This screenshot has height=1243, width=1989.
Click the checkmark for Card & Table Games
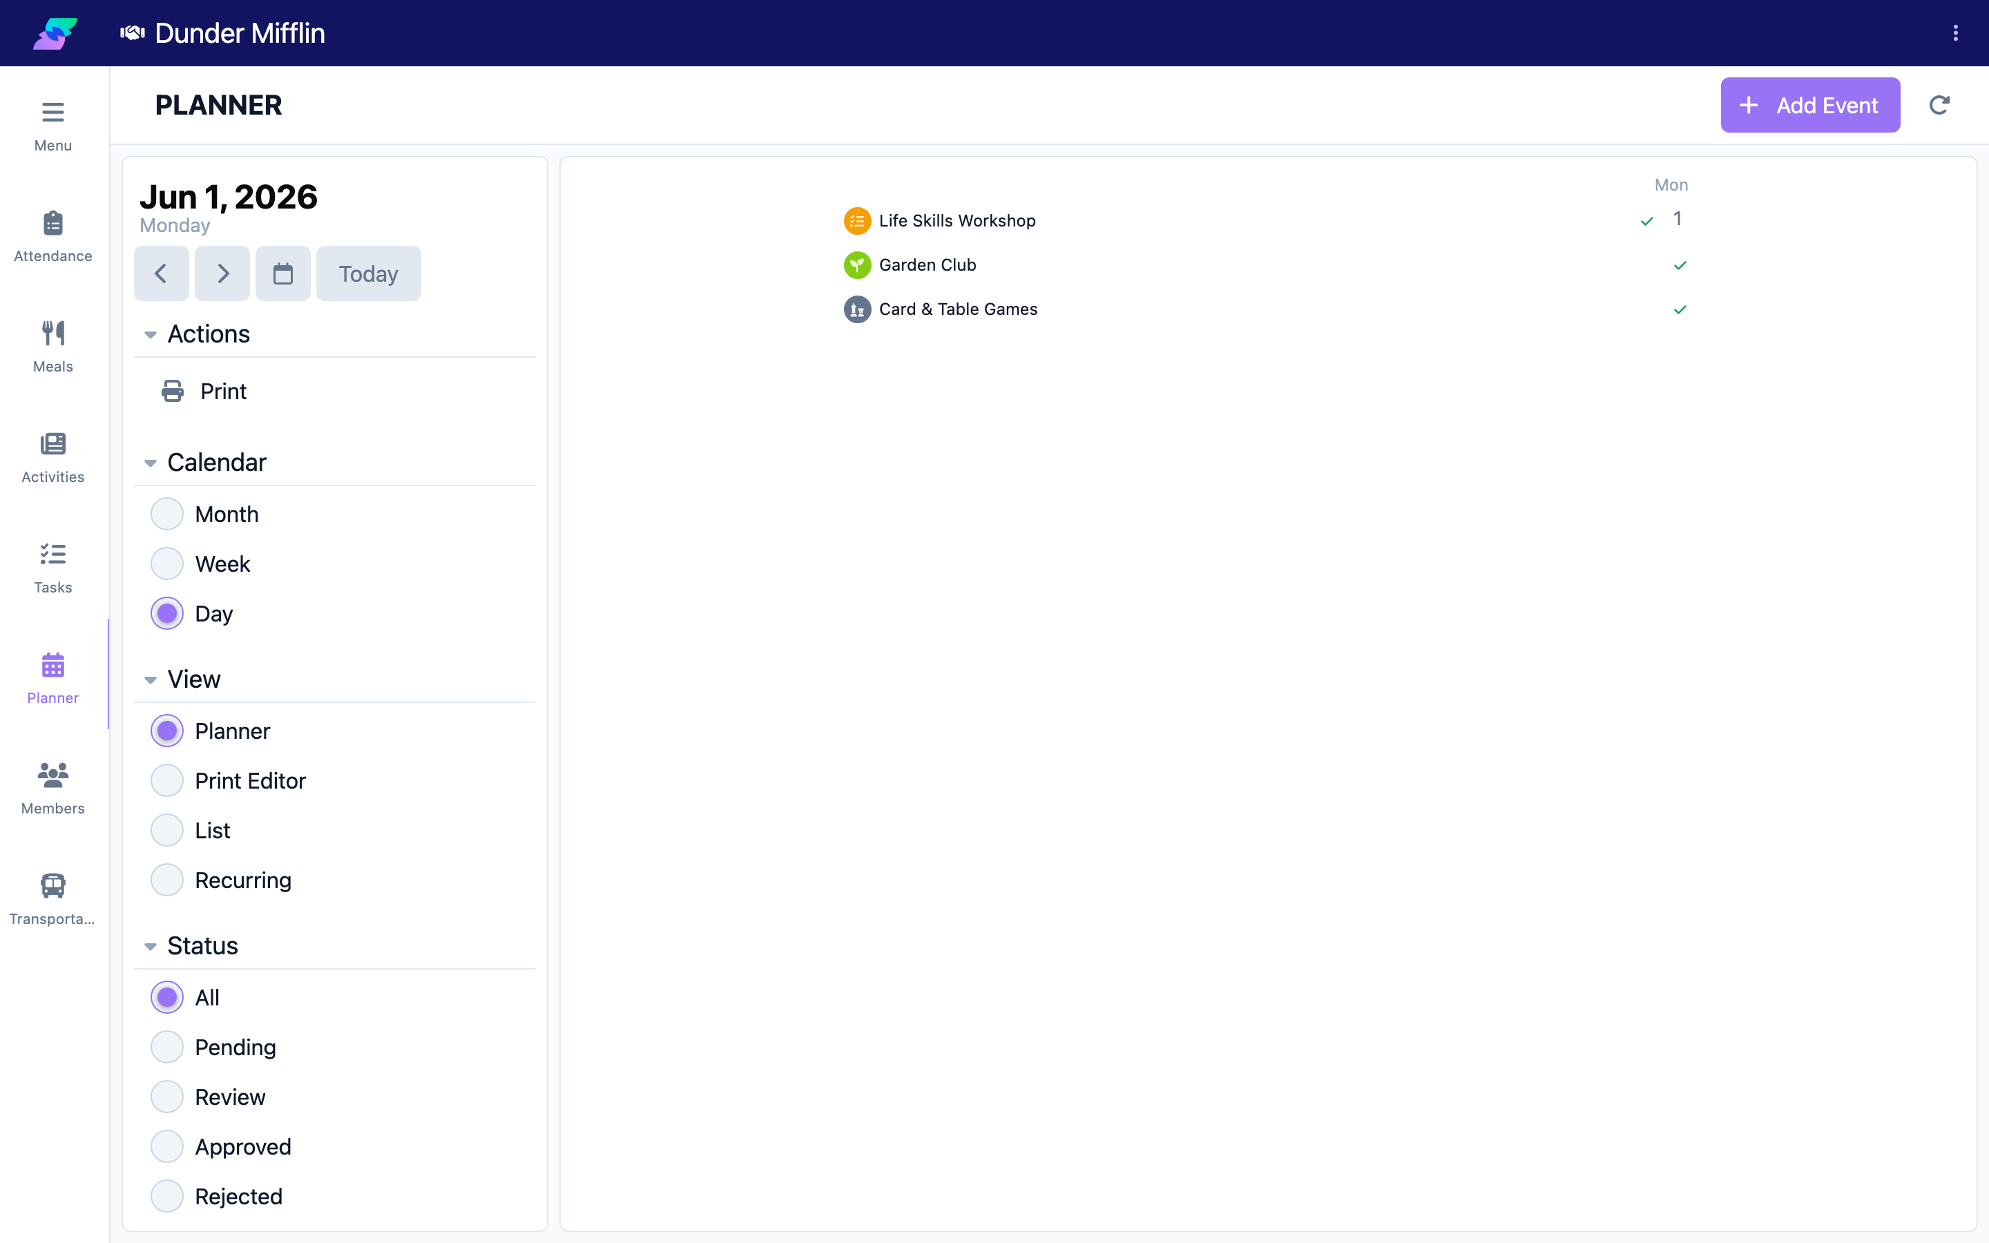point(1680,309)
